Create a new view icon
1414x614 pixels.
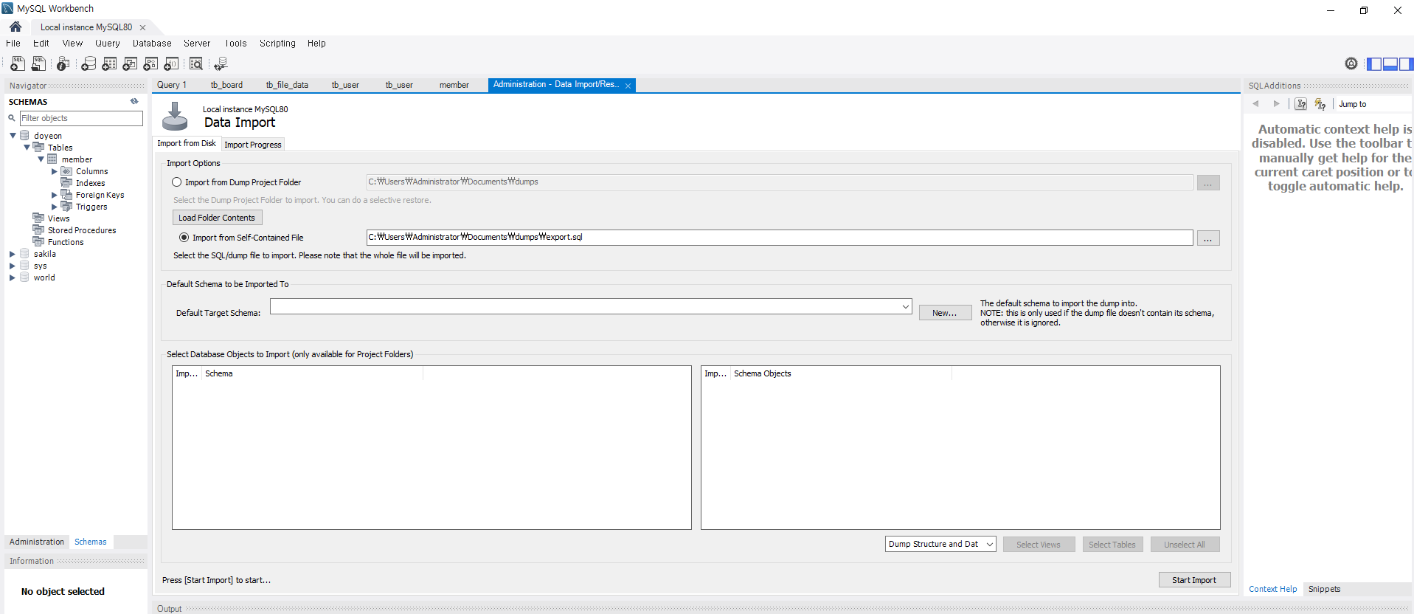[130, 64]
